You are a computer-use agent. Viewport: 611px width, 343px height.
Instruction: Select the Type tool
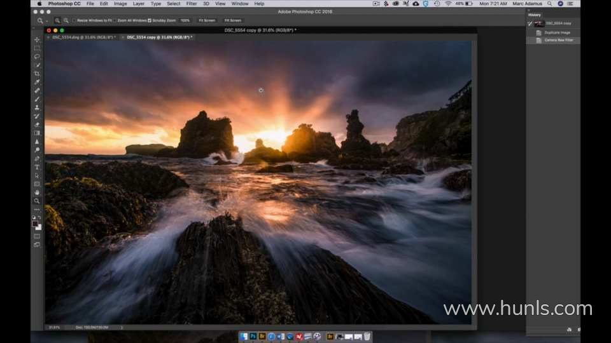tap(37, 167)
